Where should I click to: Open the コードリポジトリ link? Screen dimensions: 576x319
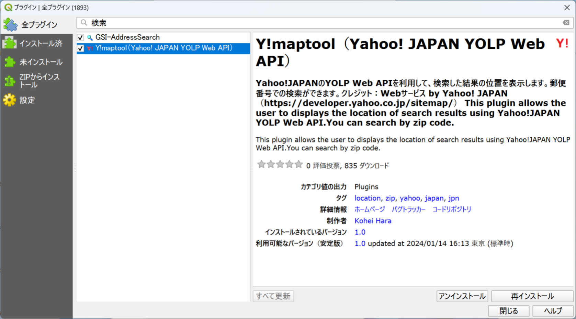coord(452,209)
